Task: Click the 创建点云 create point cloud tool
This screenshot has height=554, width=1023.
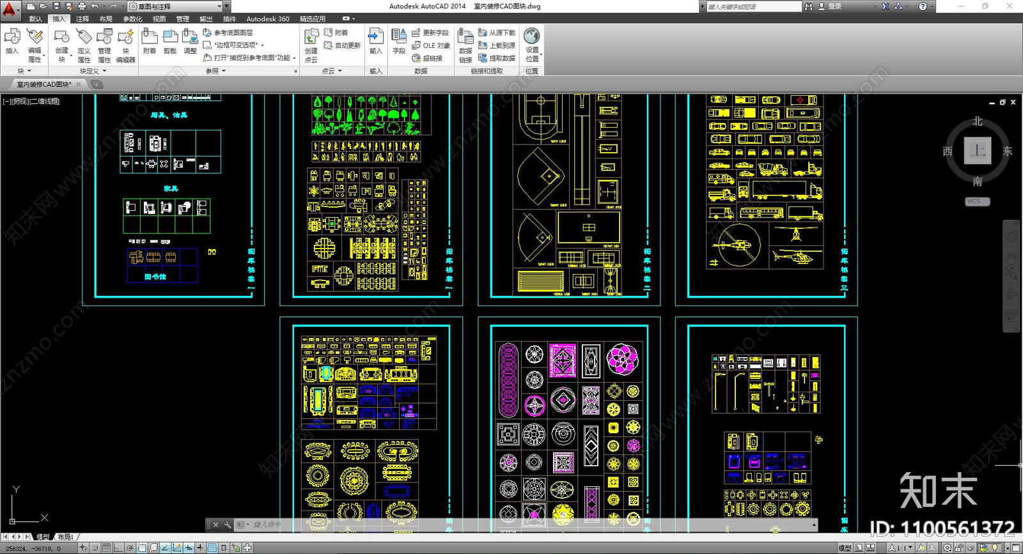Action: click(311, 45)
